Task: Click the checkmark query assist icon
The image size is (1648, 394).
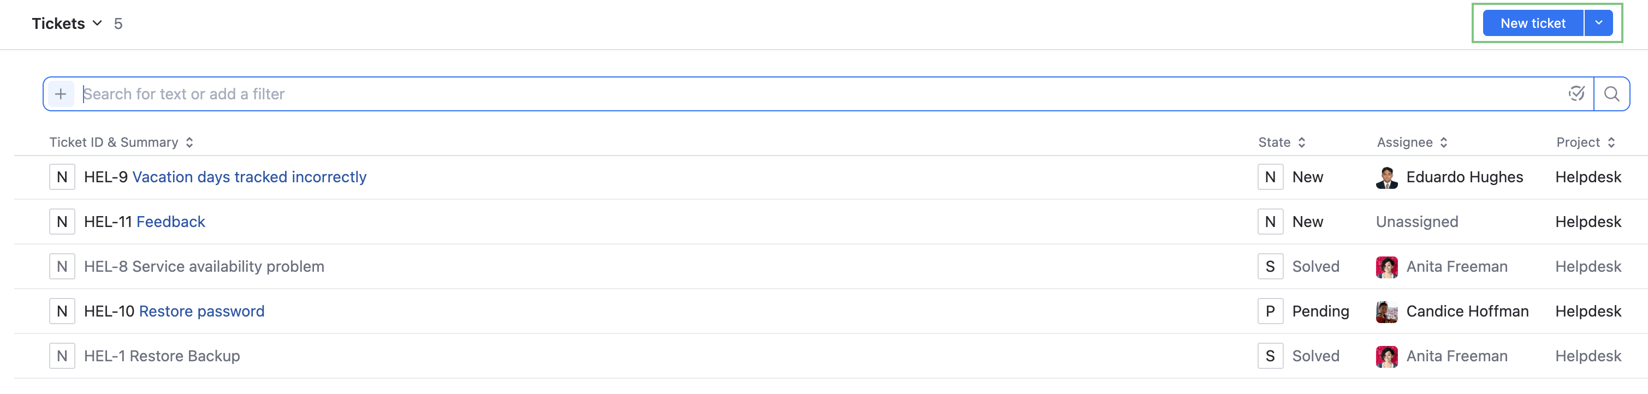Action: tap(1576, 94)
